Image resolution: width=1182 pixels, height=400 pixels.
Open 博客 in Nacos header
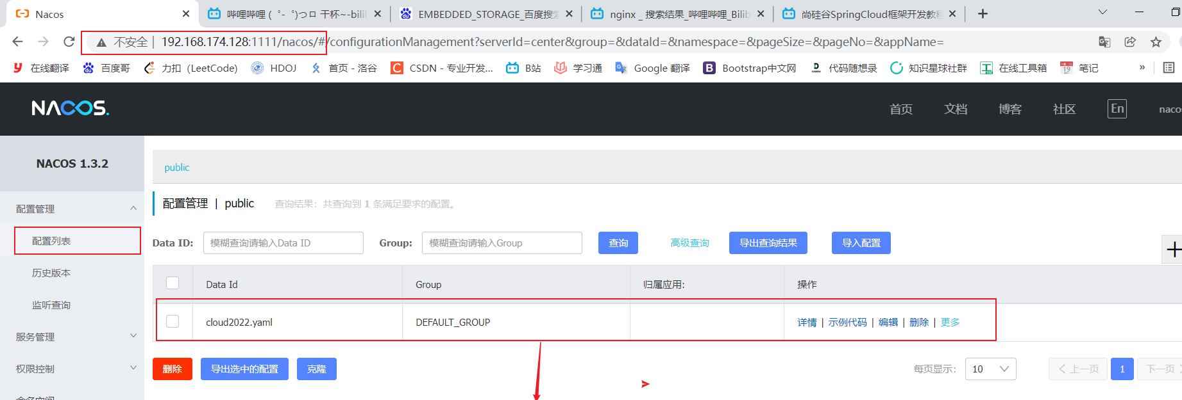(x=1010, y=109)
